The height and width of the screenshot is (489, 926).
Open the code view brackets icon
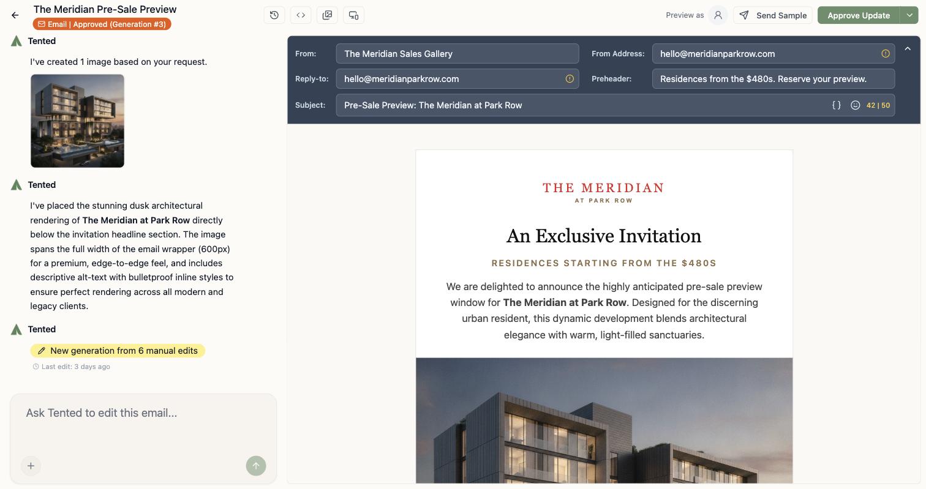tap(301, 15)
